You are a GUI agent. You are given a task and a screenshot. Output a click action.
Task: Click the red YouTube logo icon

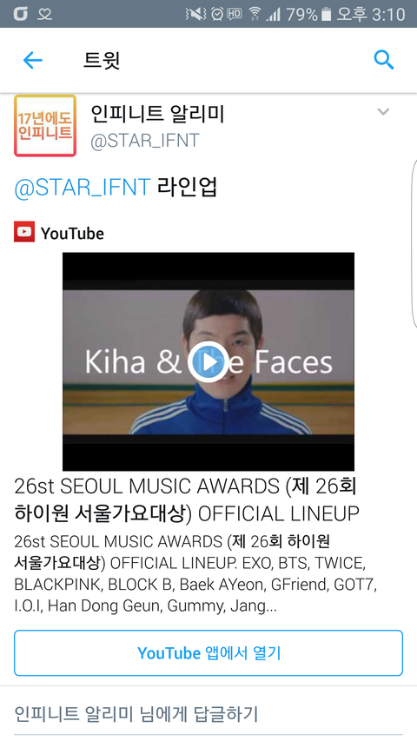point(24,232)
